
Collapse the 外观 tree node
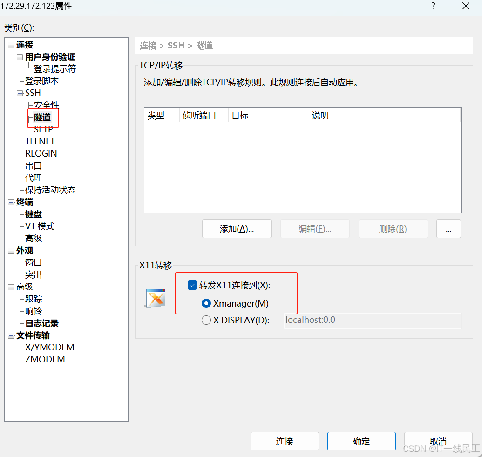(x=11, y=251)
